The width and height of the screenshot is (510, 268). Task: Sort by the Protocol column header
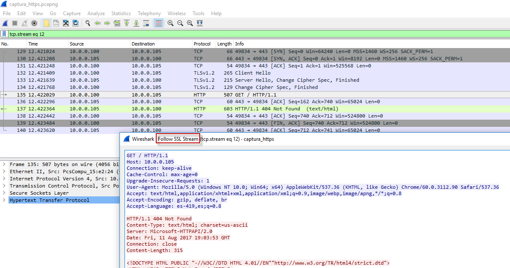click(x=204, y=44)
